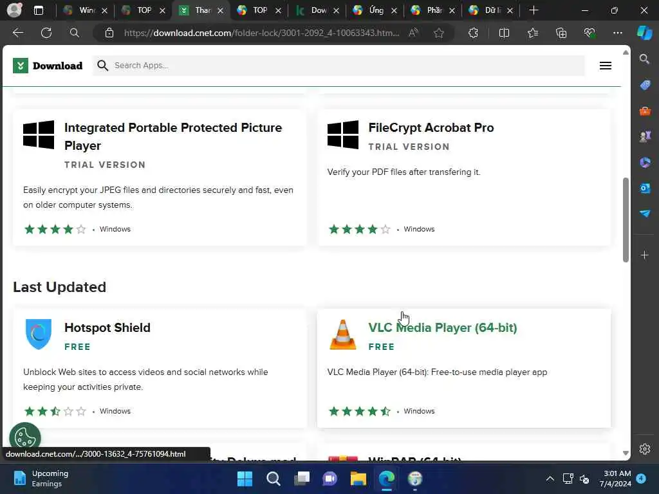Click the 'Last Updated' heading
Screen dimensions: 659x494
pyautogui.click(x=59, y=287)
